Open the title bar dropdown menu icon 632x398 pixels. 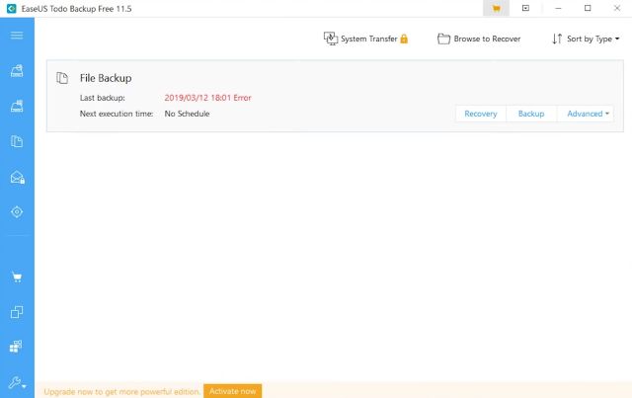point(525,8)
